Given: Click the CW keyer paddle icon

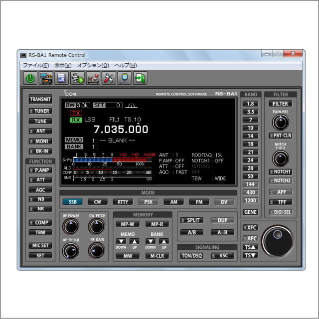Looking at the screenshot, I should pyautogui.click(x=93, y=78).
